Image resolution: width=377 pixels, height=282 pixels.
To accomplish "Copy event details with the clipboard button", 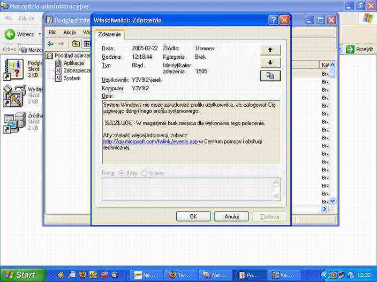I will click(x=270, y=76).
